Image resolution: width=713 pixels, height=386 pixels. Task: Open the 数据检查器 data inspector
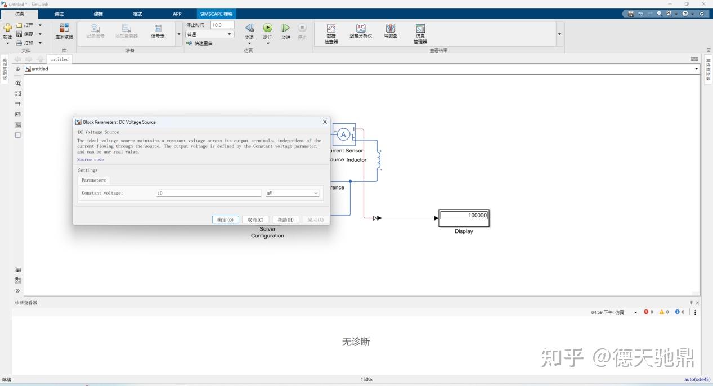pyautogui.click(x=331, y=33)
